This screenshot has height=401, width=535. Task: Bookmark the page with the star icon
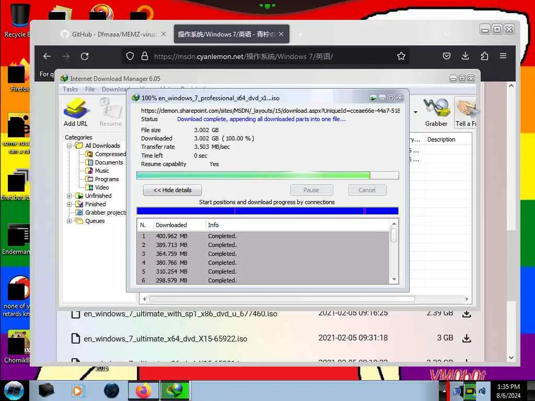point(401,56)
